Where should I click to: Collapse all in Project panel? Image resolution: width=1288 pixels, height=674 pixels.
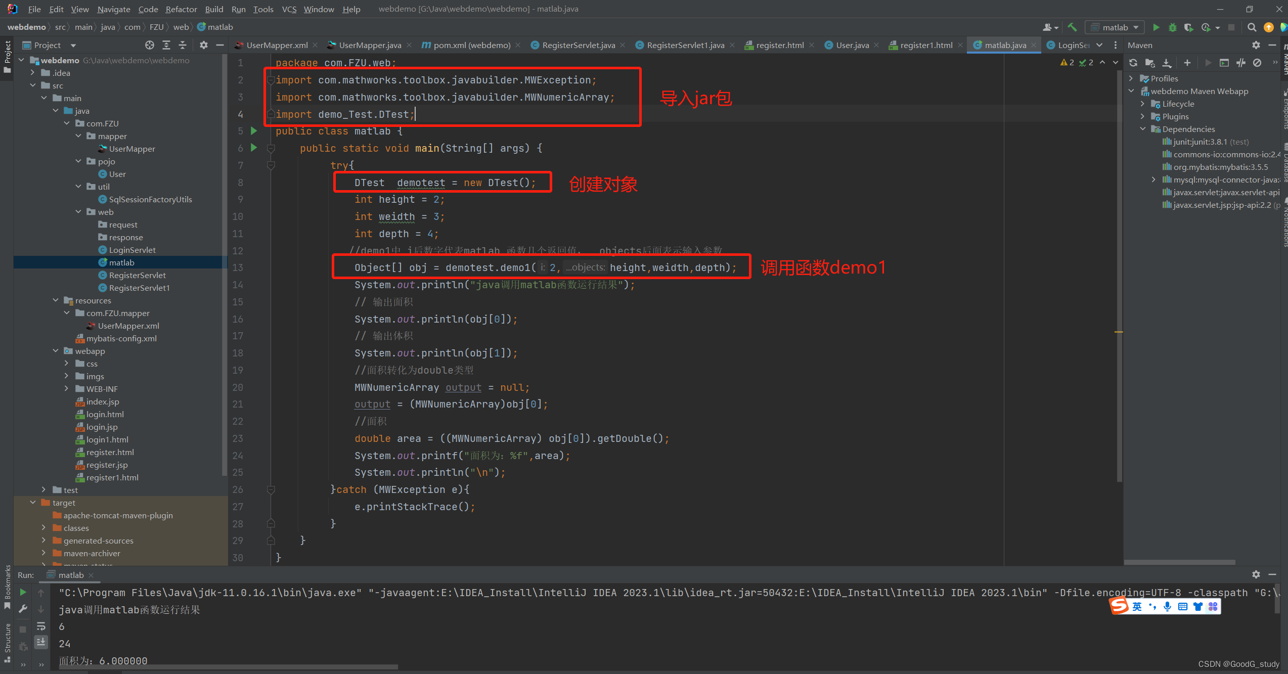(x=183, y=45)
